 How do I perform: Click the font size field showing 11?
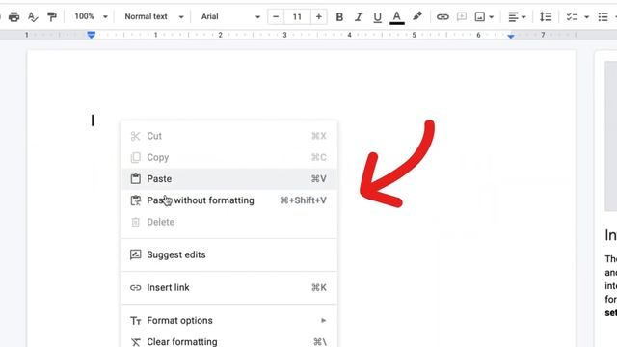tap(297, 17)
